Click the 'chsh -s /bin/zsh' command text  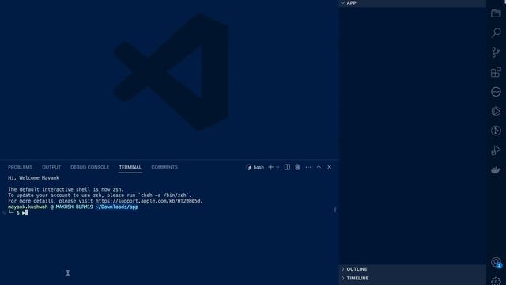(x=164, y=196)
